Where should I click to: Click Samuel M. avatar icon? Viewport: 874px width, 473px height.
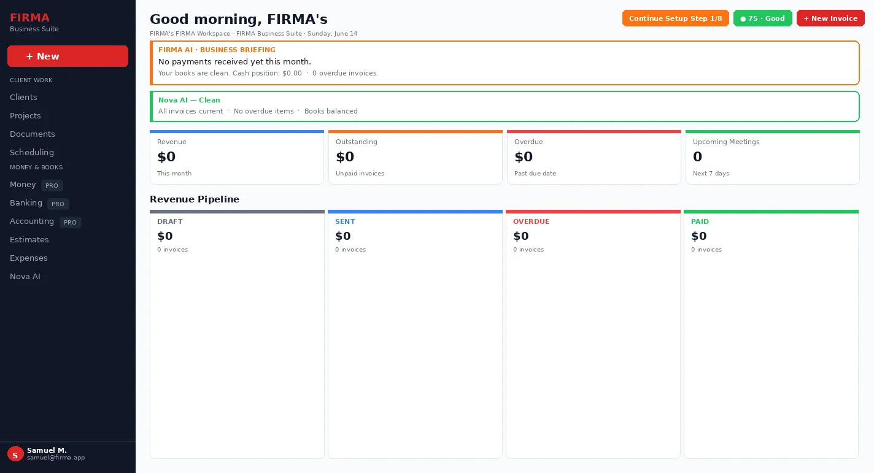tap(15, 454)
